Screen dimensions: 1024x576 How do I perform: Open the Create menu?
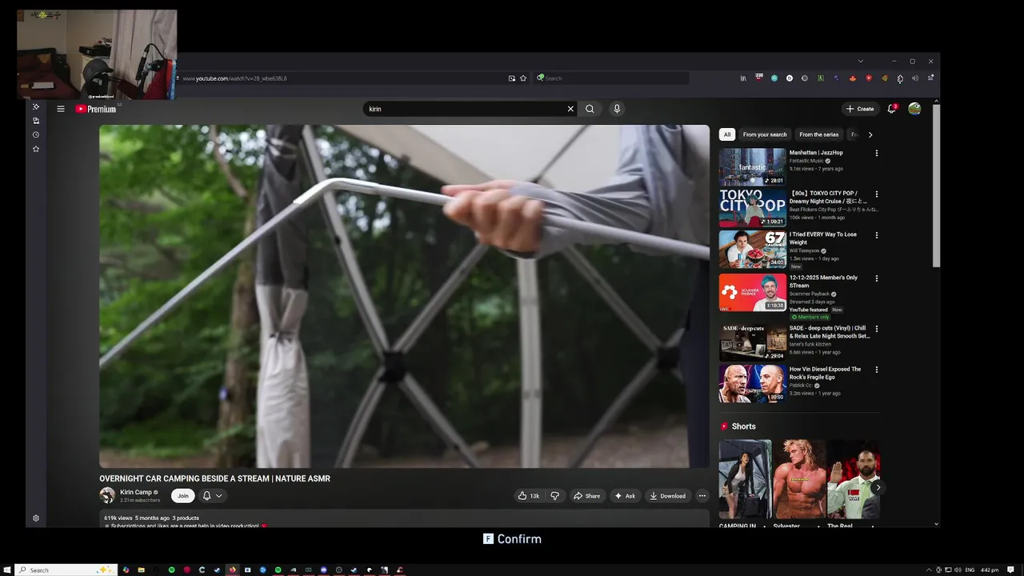pos(860,109)
